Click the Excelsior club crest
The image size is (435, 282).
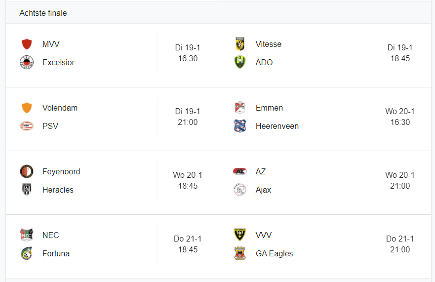point(27,62)
